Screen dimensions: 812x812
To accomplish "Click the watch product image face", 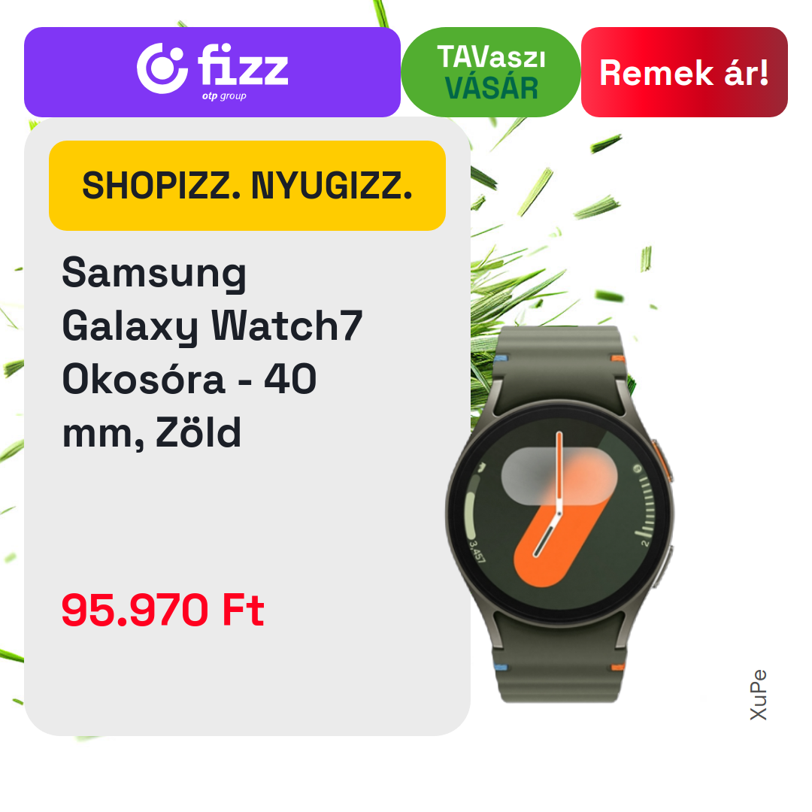I will pyautogui.click(x=559, y=514).
